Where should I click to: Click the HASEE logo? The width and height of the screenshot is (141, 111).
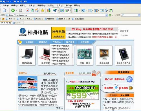(x=23, y=32)
